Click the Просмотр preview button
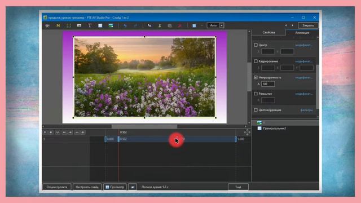The width and height of the screenshot is (361, 203). (115, 187)
